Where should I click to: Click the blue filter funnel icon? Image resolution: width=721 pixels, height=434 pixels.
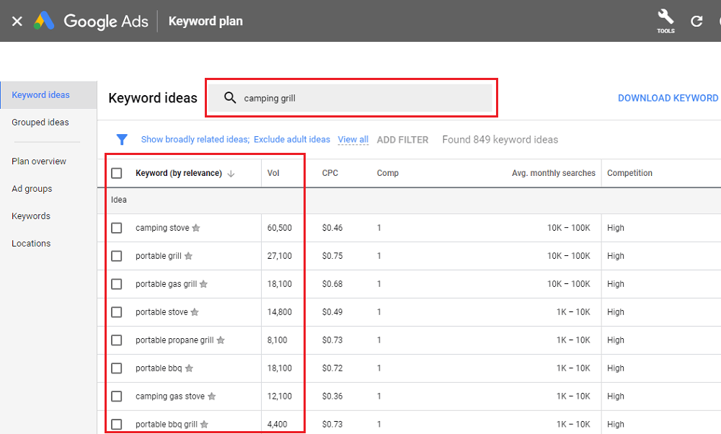pos(122,139)
